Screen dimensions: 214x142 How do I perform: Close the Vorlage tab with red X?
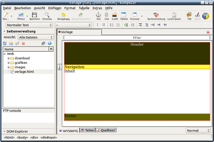click(208, 32)
